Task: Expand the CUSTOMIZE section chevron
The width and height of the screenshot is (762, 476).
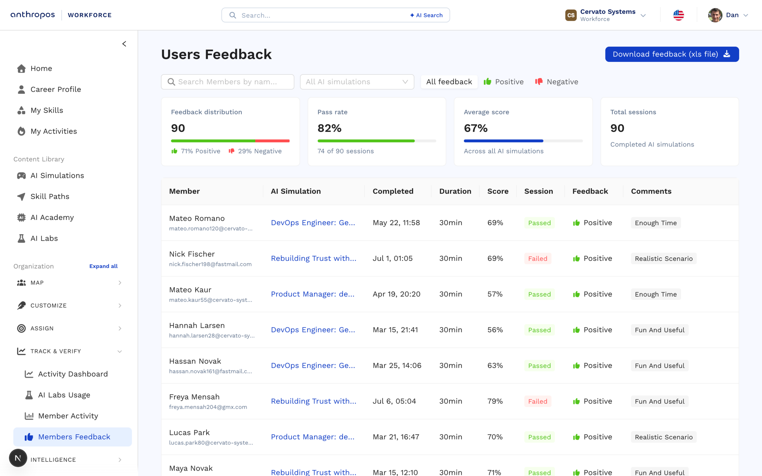Action: tap(120, 305)
